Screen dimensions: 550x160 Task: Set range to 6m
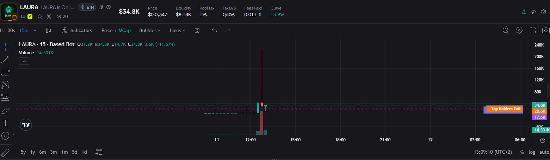(43, 152)
